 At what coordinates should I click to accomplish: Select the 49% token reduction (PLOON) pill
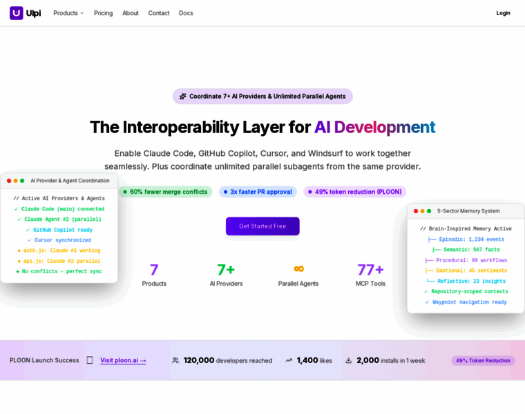[x=354, y=192]
